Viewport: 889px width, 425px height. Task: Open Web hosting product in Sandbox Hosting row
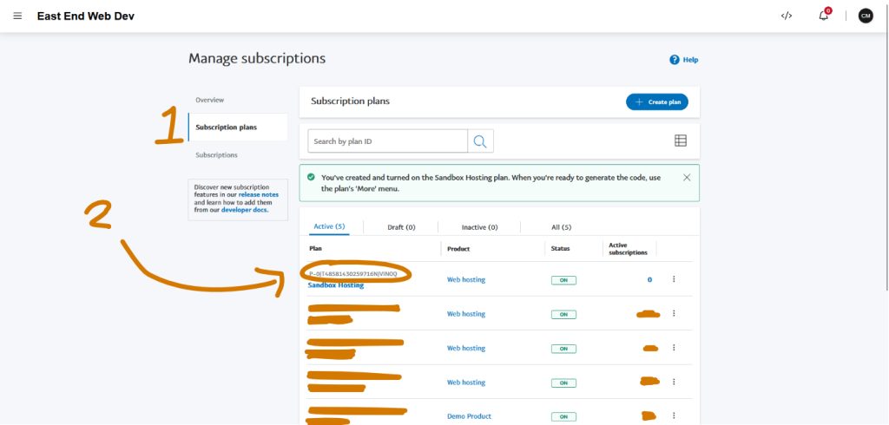(466, 279)
